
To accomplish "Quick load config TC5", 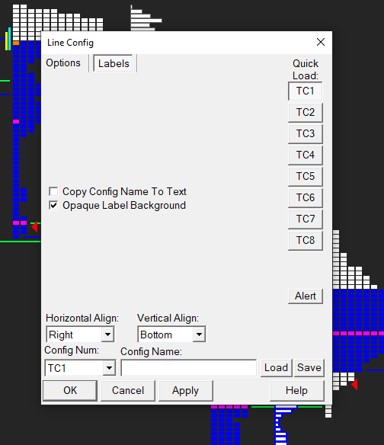I will pos(306,176).
